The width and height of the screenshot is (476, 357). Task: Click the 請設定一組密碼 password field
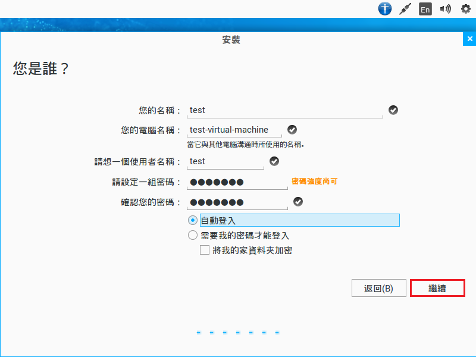[237, 182]
